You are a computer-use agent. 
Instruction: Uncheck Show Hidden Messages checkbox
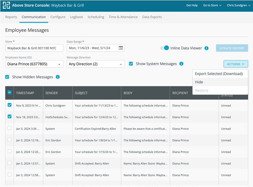[x=7, y=77]
